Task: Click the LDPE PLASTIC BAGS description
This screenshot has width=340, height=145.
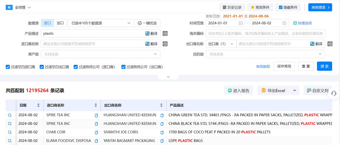Action: point(186,141)
